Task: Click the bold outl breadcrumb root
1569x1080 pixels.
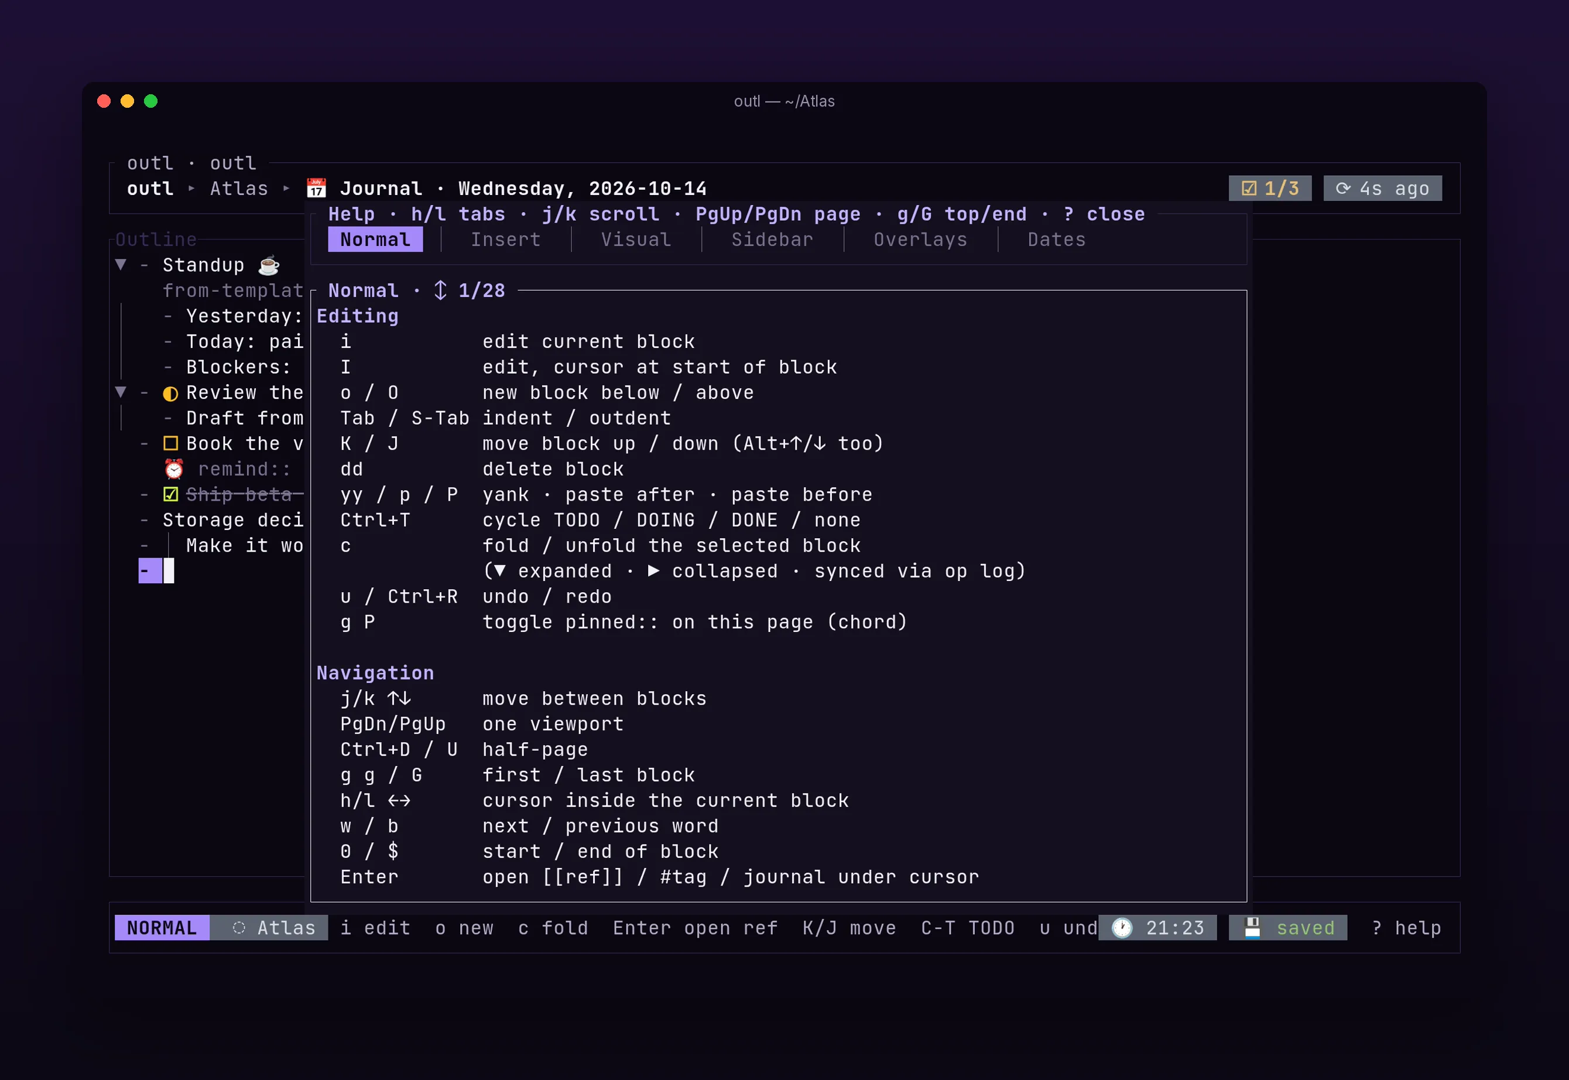Action: [x=150, y=188]
